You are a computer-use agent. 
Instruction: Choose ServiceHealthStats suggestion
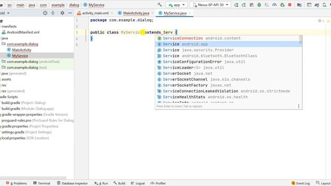(227, 97)
